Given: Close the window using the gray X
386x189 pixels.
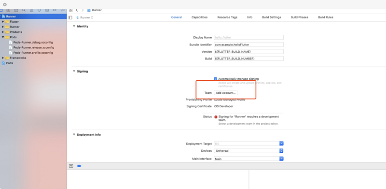Looking at the screenshot, I should [5, 4].
